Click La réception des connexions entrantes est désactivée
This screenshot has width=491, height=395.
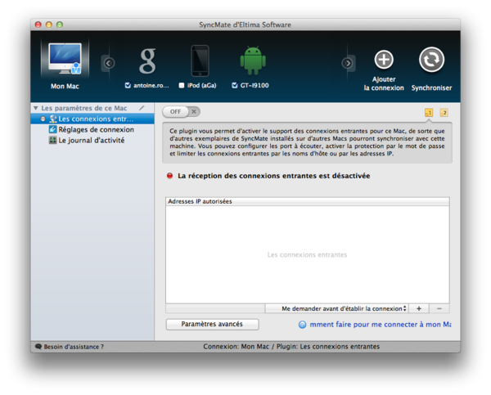pyautogui.click(x=273, y=176)
